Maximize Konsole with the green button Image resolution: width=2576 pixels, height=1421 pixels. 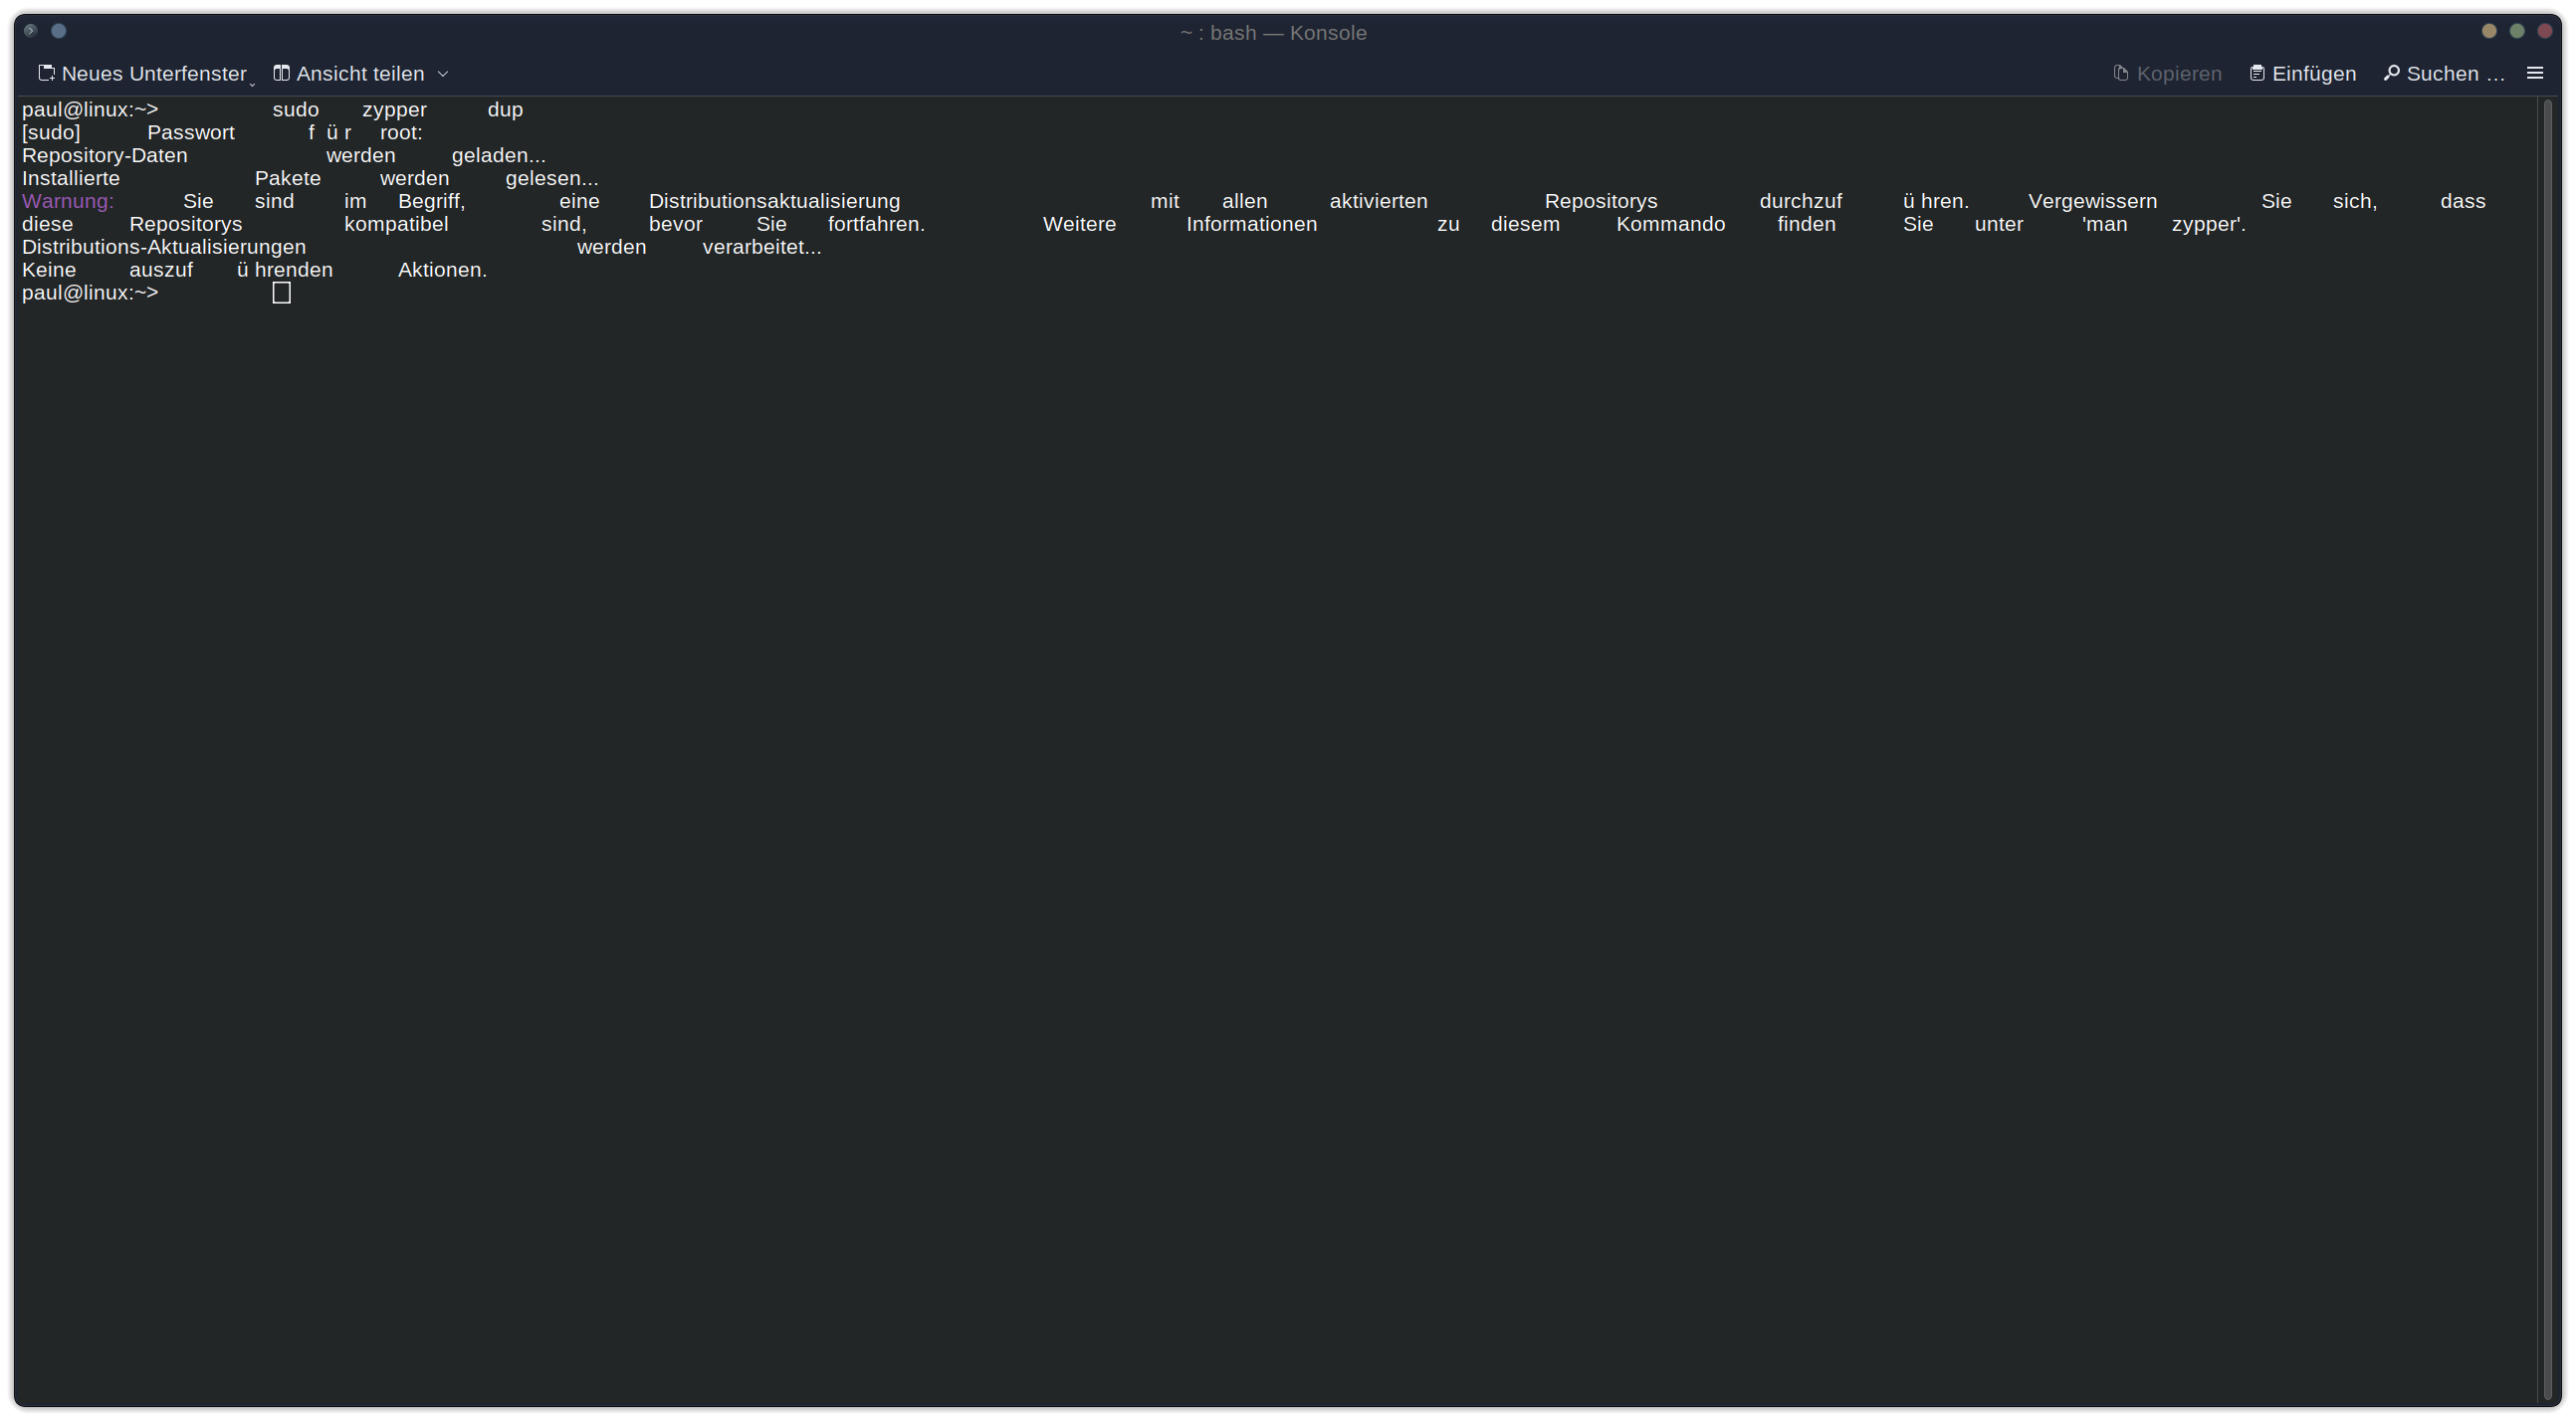click(x=2517, y=31)
